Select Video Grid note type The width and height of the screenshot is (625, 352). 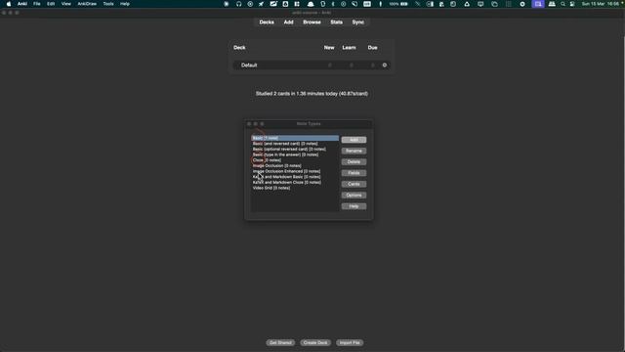click(x=295, y=188)
